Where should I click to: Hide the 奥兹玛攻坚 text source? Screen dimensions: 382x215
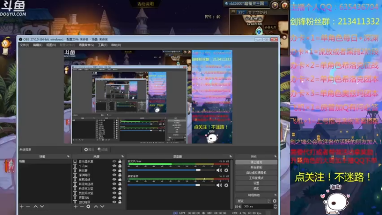point(114,193)
